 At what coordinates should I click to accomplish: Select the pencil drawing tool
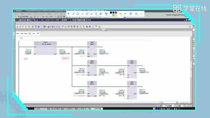pyautogui.click(x=73, y=14)
